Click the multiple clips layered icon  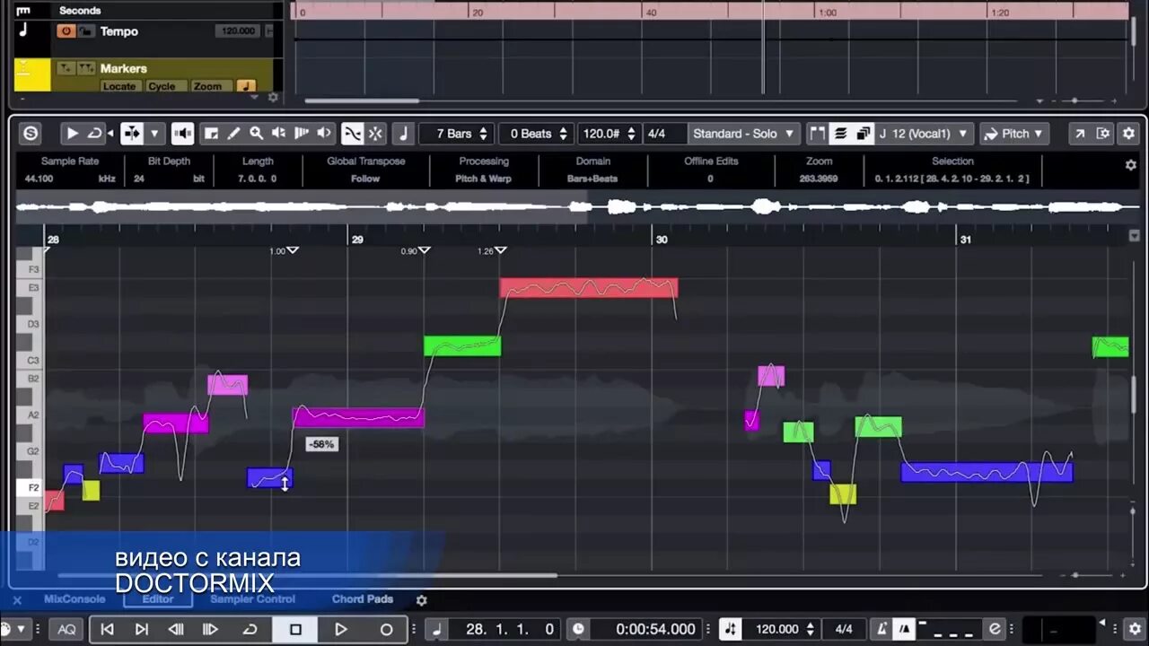[864, 134]
